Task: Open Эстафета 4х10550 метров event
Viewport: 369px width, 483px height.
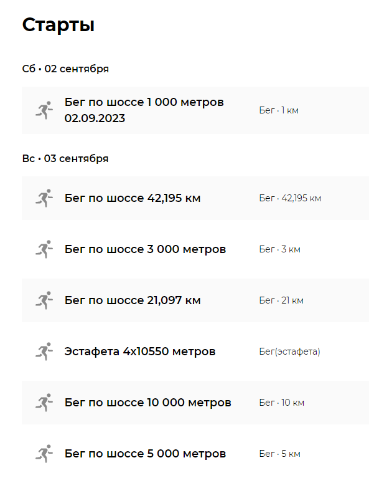Action: tap(140, 351)
